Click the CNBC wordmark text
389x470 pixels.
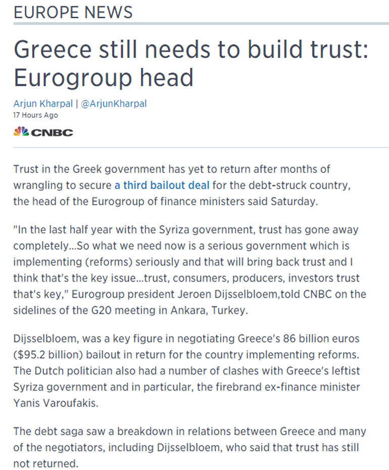52,132
